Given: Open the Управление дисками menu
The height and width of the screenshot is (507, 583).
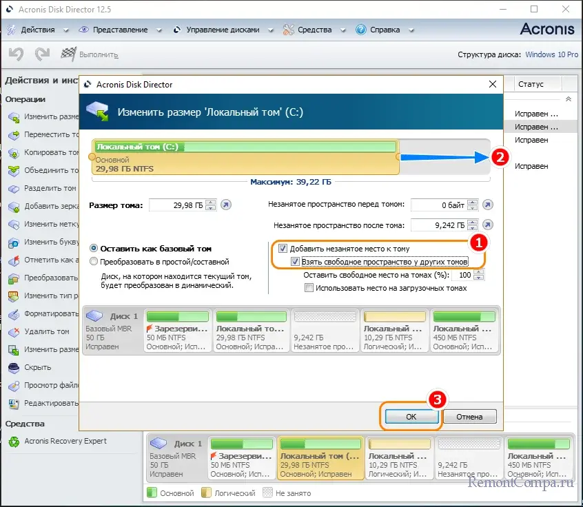Looking at the screenshot, I should click(223, 30).
